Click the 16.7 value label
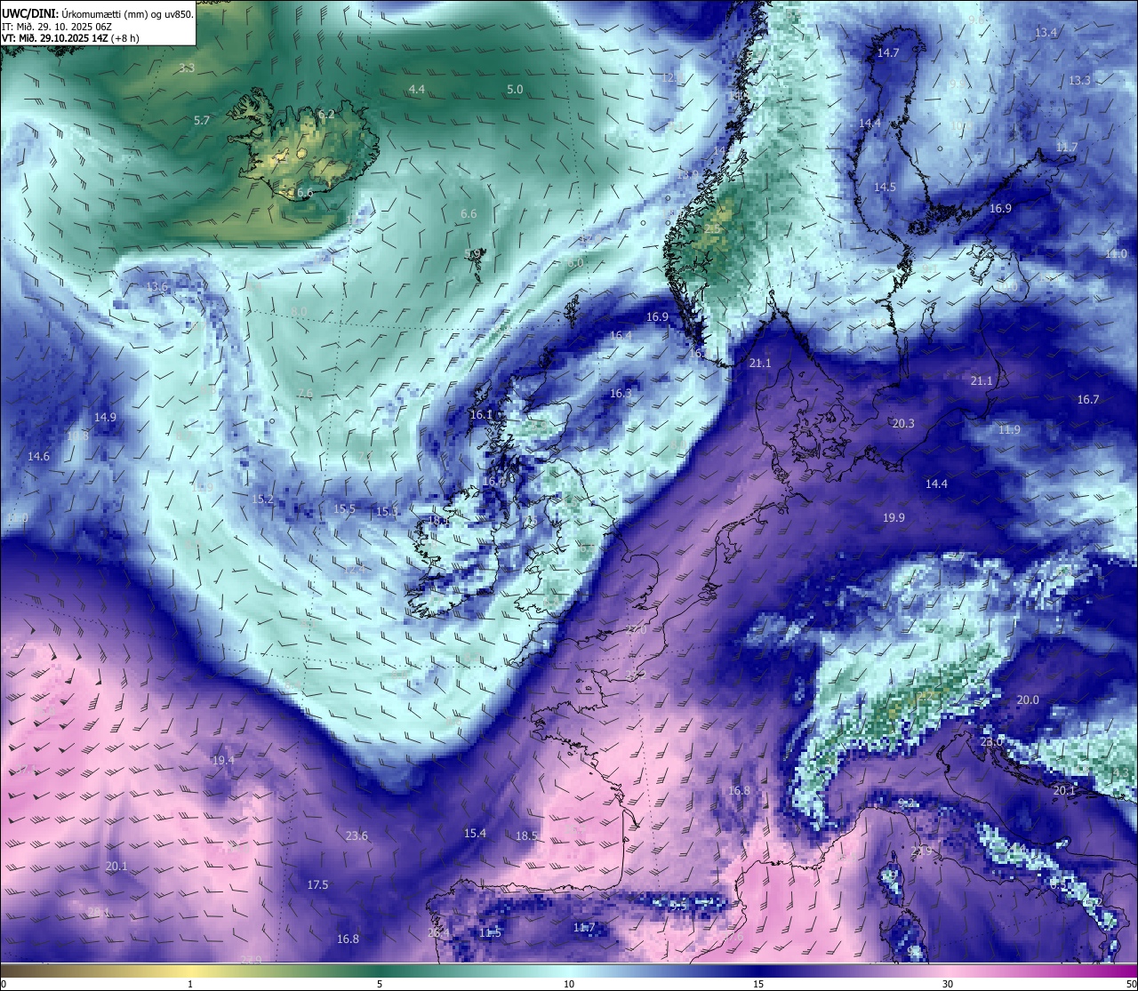 tap(1088, 399)
